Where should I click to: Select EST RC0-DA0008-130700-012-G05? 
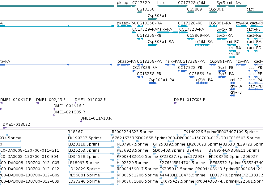coord(30,163)
